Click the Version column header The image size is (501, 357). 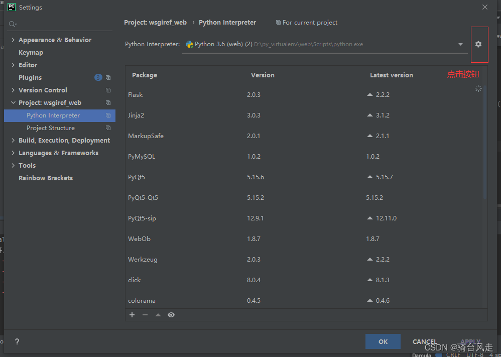tap(263, 75)
